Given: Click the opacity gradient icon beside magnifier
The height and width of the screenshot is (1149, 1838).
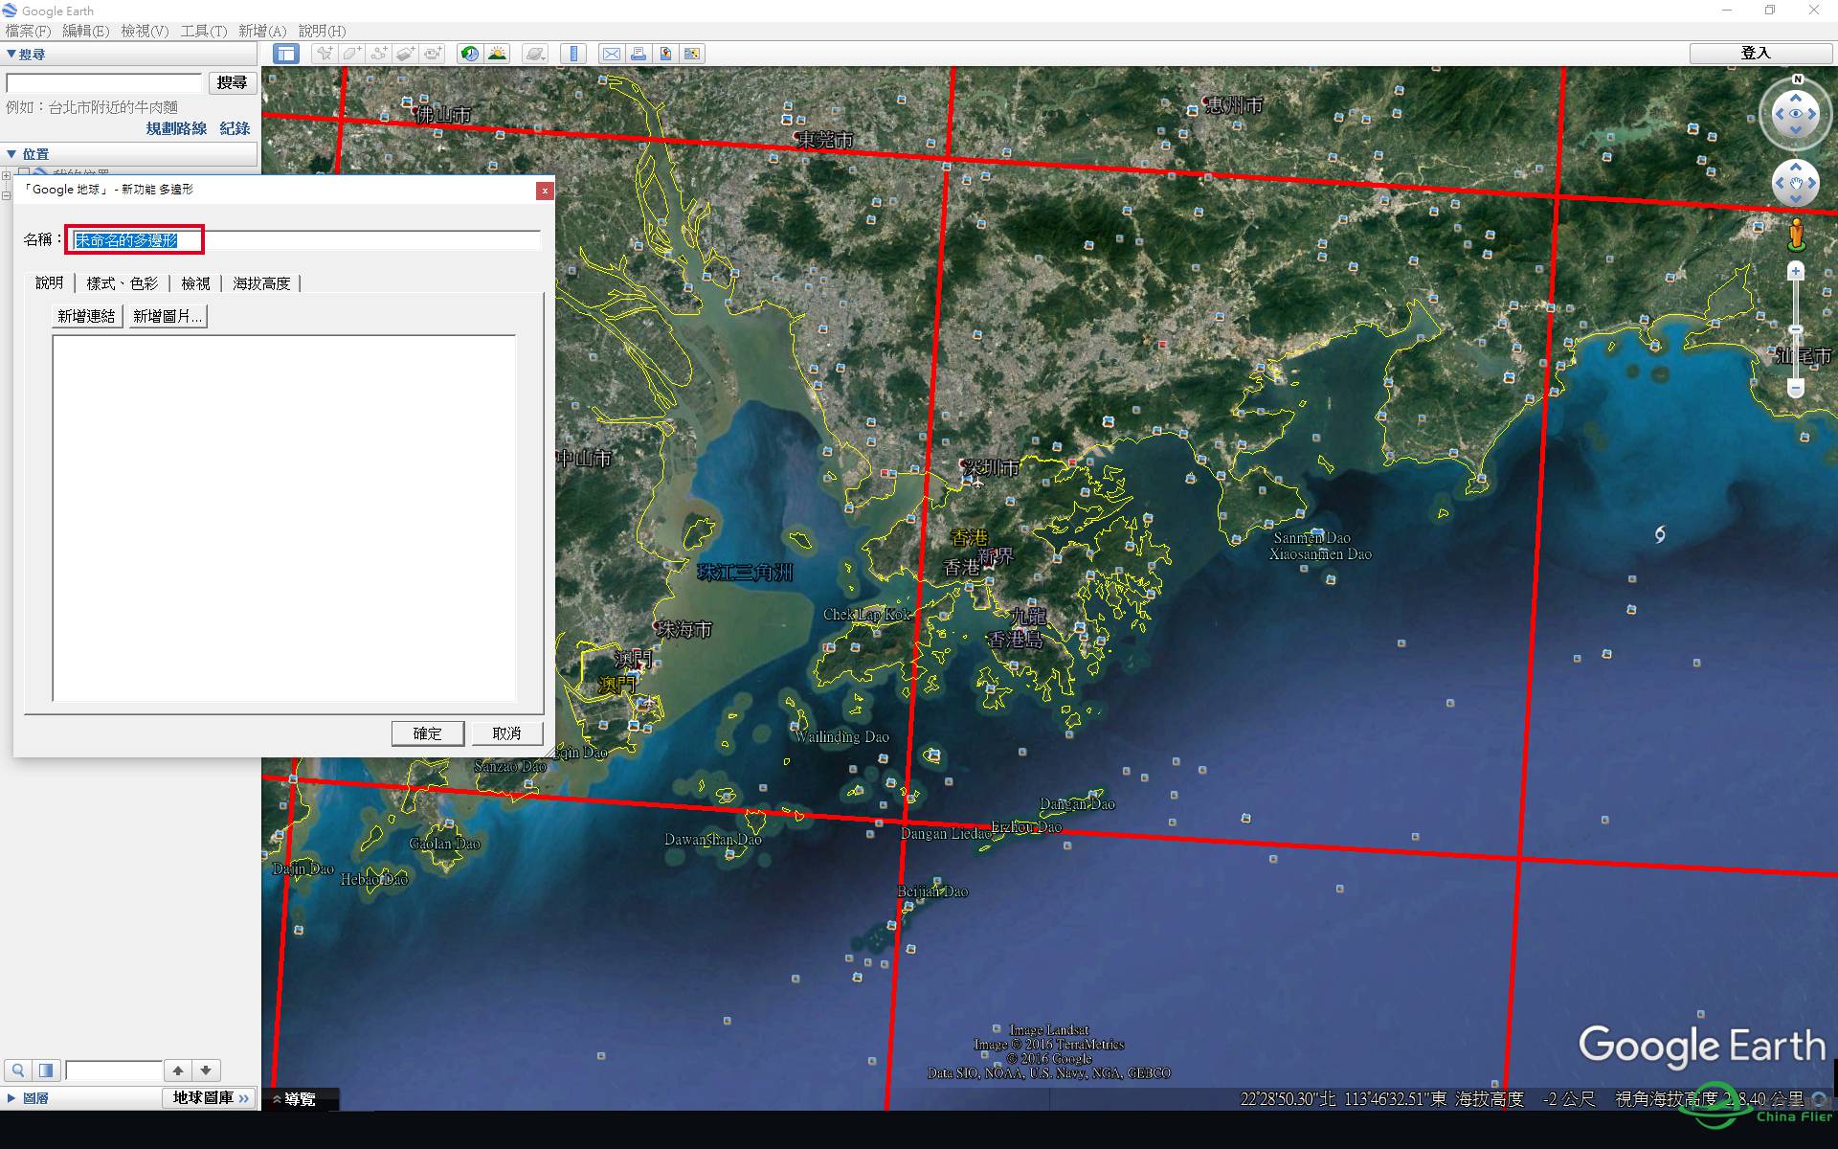Looking at the screenshot, I should [46, 1070].
